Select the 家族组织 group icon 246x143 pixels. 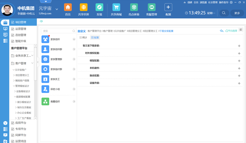[x=45, y=39]
